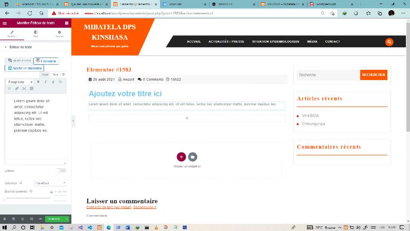Toggle underline formatting in text editor
This screenshot has height=231, width=410.
click(x=53, y=82)
